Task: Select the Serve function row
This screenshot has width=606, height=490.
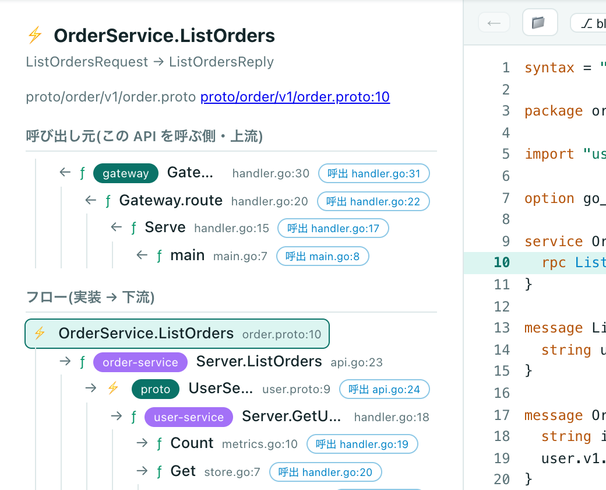Action: (x=249, y=228)
